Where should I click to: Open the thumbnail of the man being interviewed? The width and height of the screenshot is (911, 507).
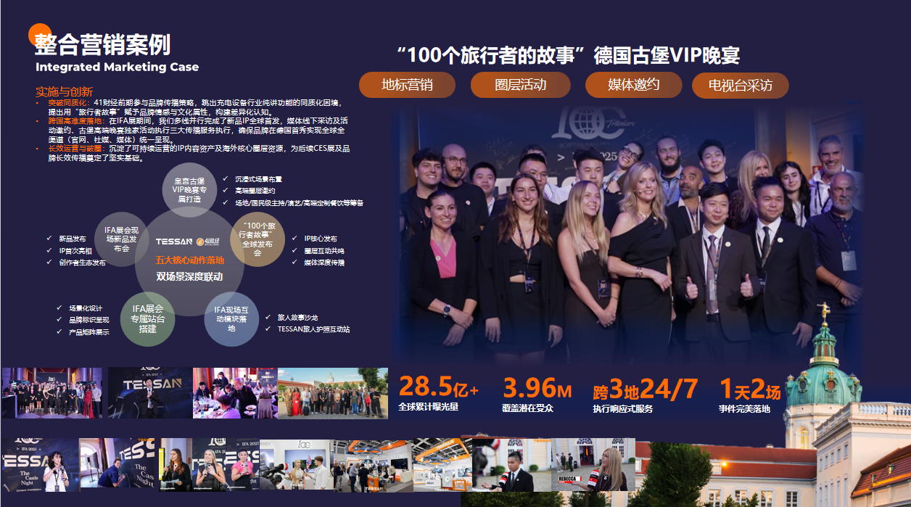tap(511, 464)
